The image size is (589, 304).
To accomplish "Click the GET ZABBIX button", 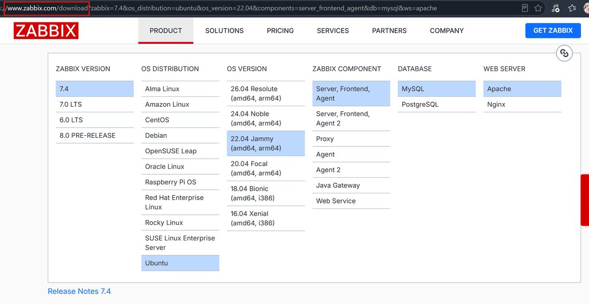I will [x=553, y=31].
